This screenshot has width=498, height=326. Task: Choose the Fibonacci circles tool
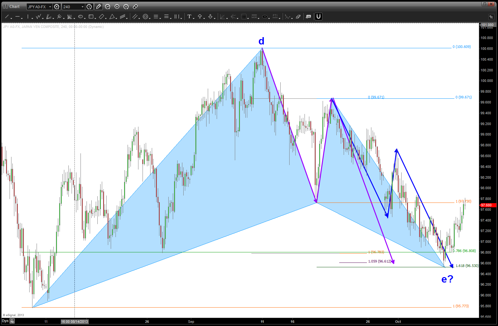145,17
